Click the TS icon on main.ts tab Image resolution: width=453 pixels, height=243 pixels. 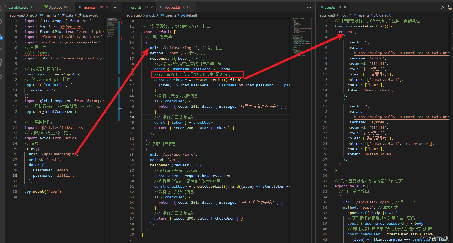(x=80, y=7)
